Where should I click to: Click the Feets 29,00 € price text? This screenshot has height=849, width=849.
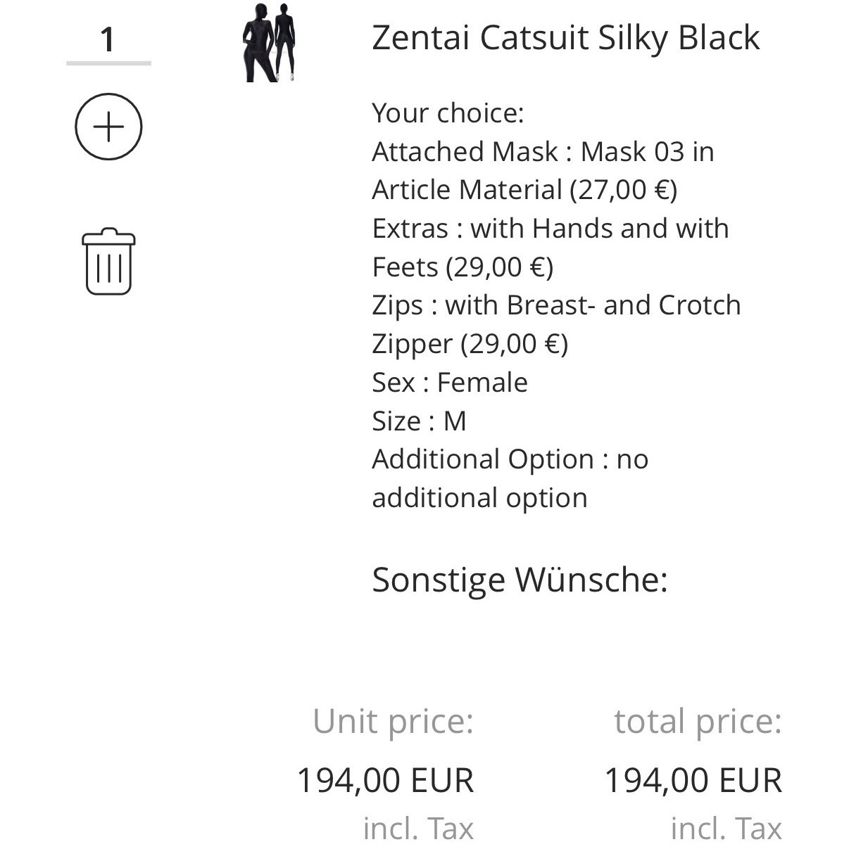click(463, 267)
